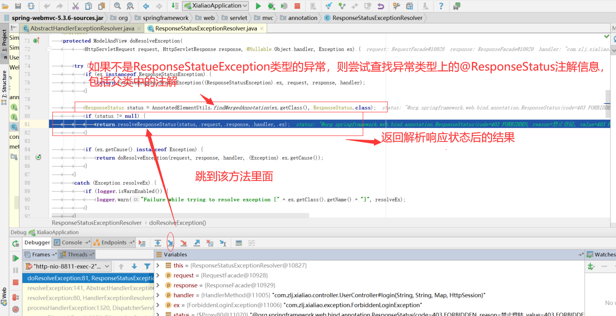The image size is (616, 316).
Task: Click the Copy icon in main toolbar
Action: [88, 6]
